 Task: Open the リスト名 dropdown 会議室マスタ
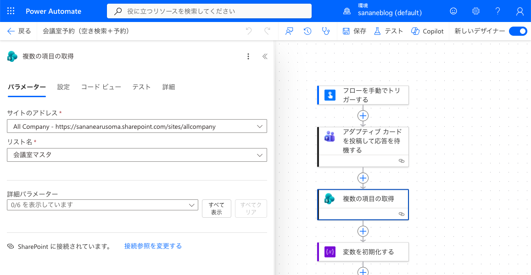tap(137, 155)
